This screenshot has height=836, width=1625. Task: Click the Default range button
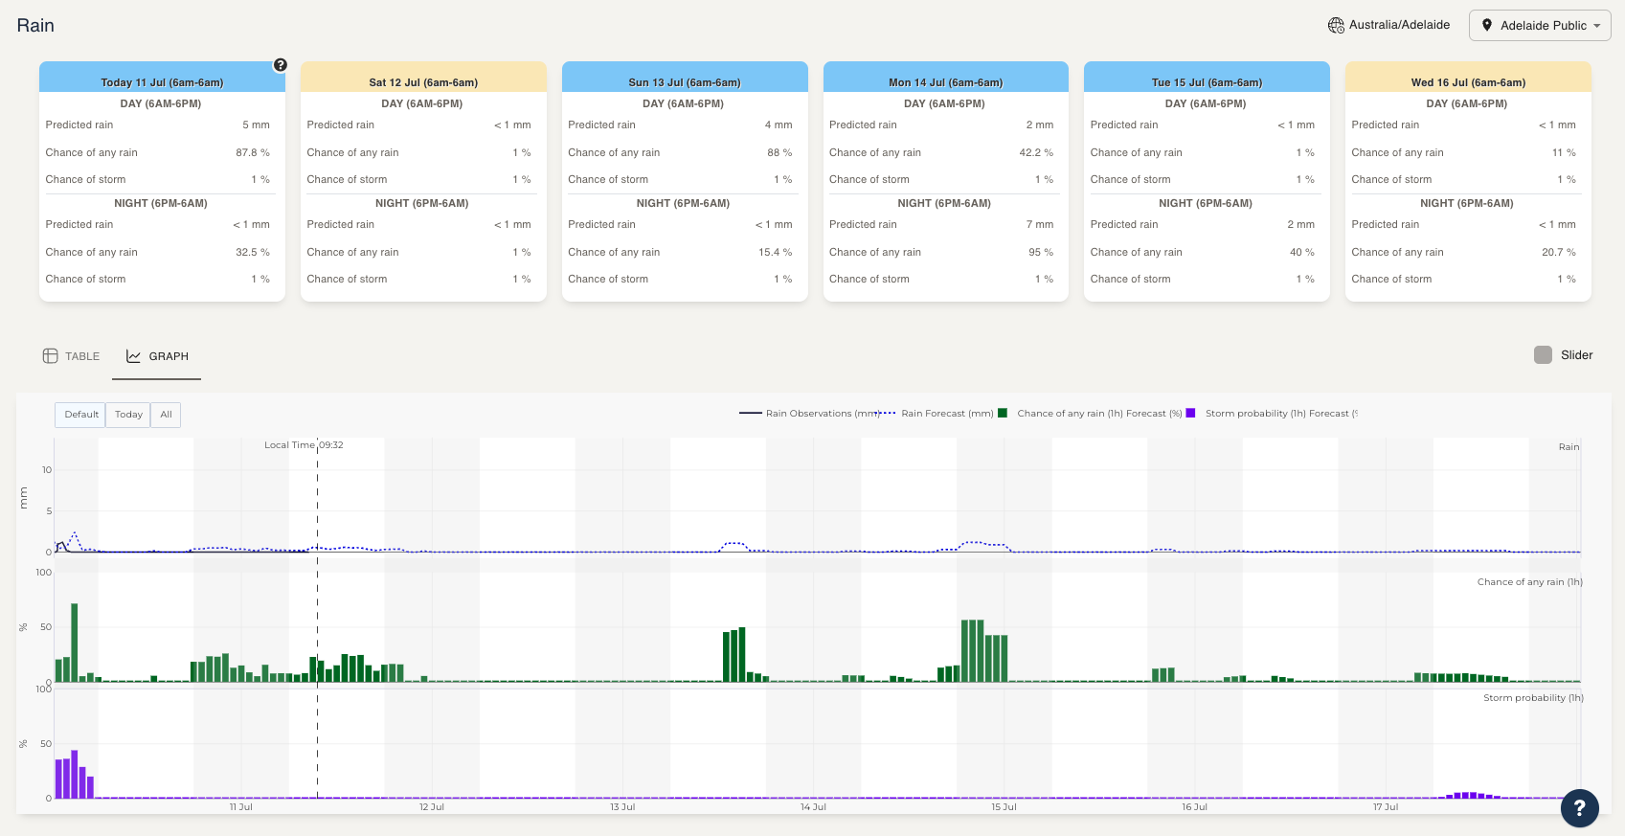(x=80, y=415)
